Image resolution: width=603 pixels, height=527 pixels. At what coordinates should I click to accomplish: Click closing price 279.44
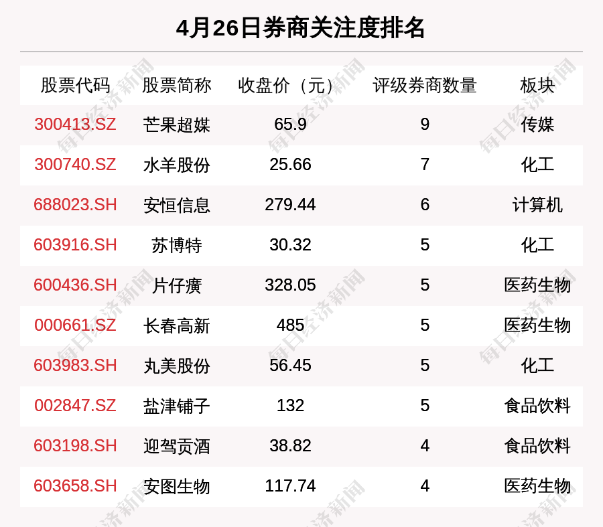(x=290, y=204)
